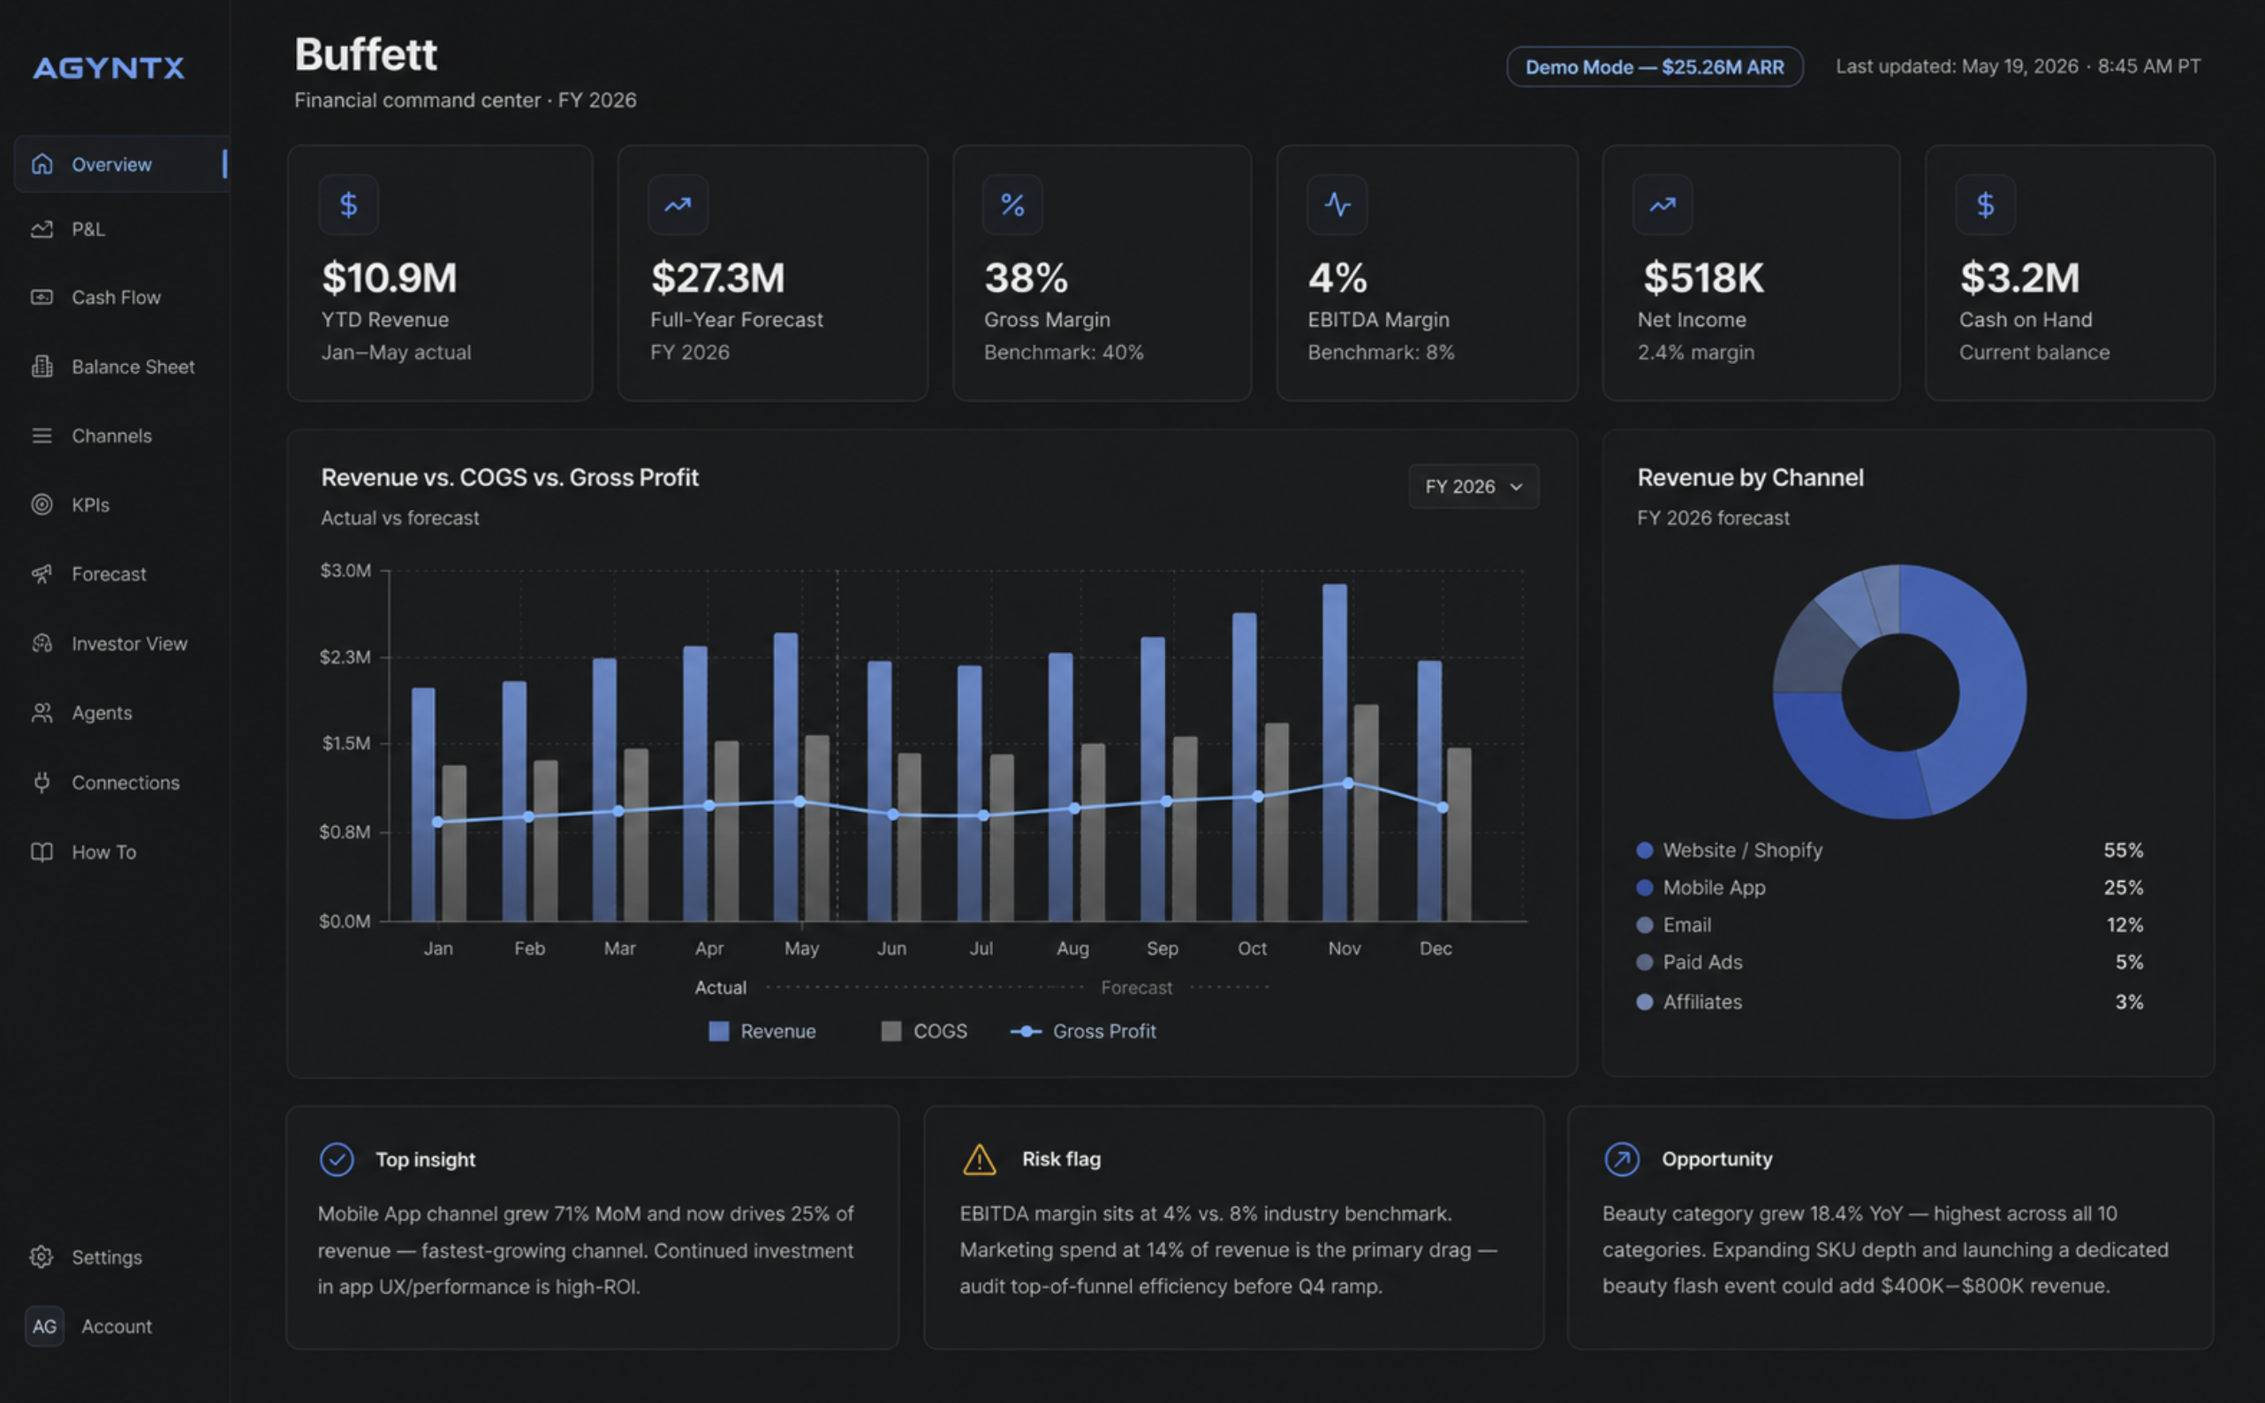2265x1403 pixels.
Task: Click the Buffett page title
Action: click(366, 54)
